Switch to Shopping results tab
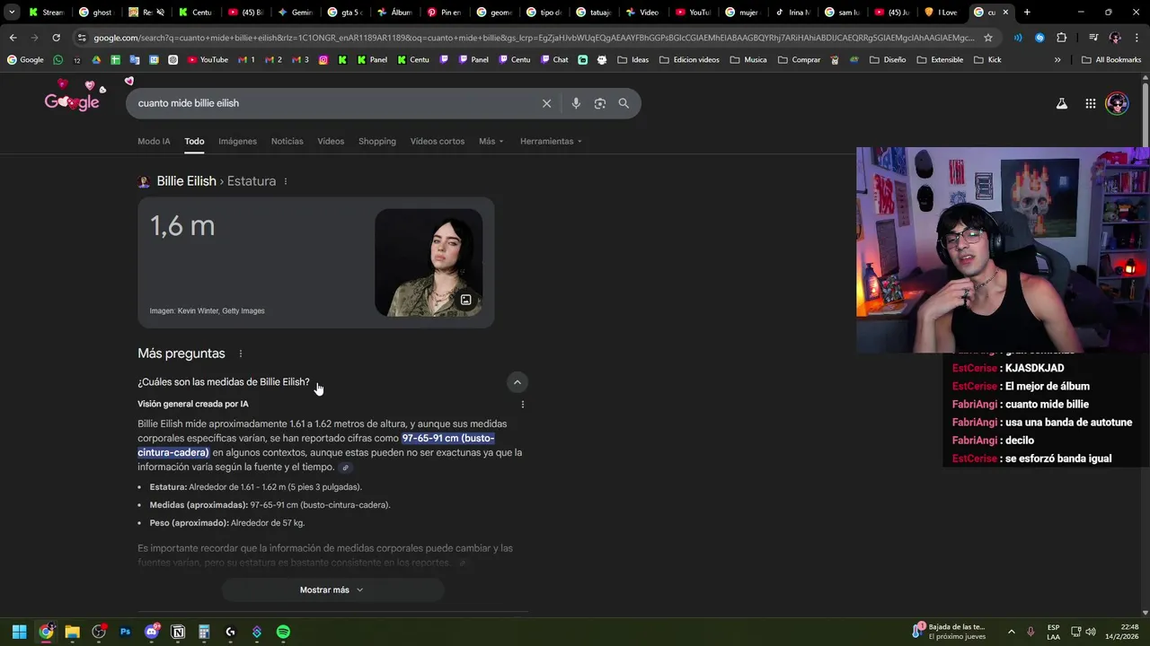This screenshot has width=1150, height=646. (377, 141)
